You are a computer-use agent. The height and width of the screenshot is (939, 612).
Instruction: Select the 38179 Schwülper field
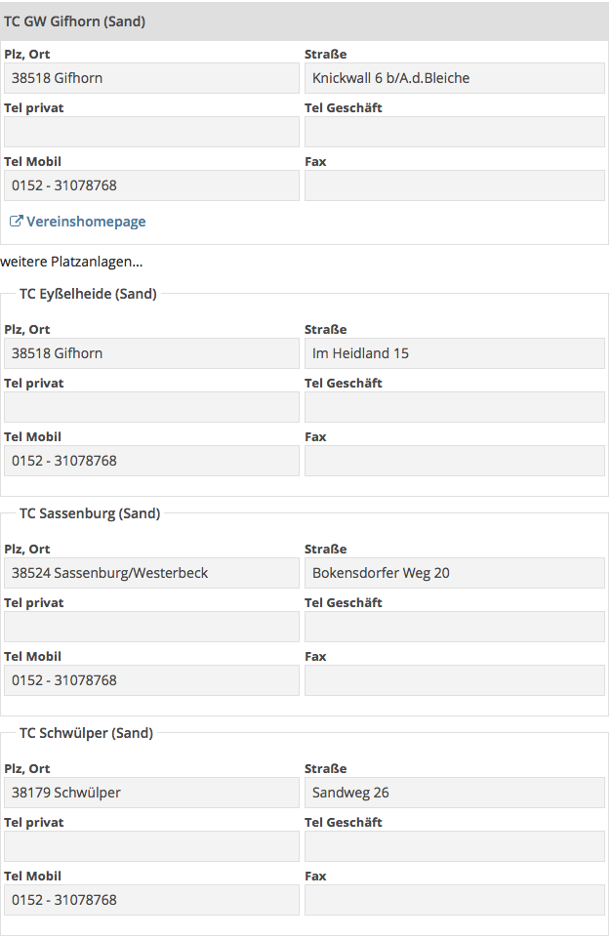pyautogui.click(x=151, y=793)
